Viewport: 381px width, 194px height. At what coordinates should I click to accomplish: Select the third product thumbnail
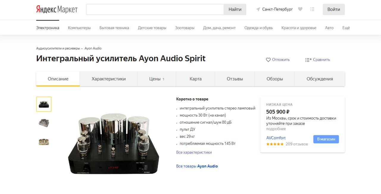point(44,142)
